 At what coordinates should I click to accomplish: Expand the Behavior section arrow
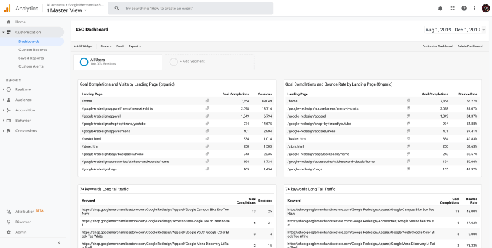[x=4, y=121]
